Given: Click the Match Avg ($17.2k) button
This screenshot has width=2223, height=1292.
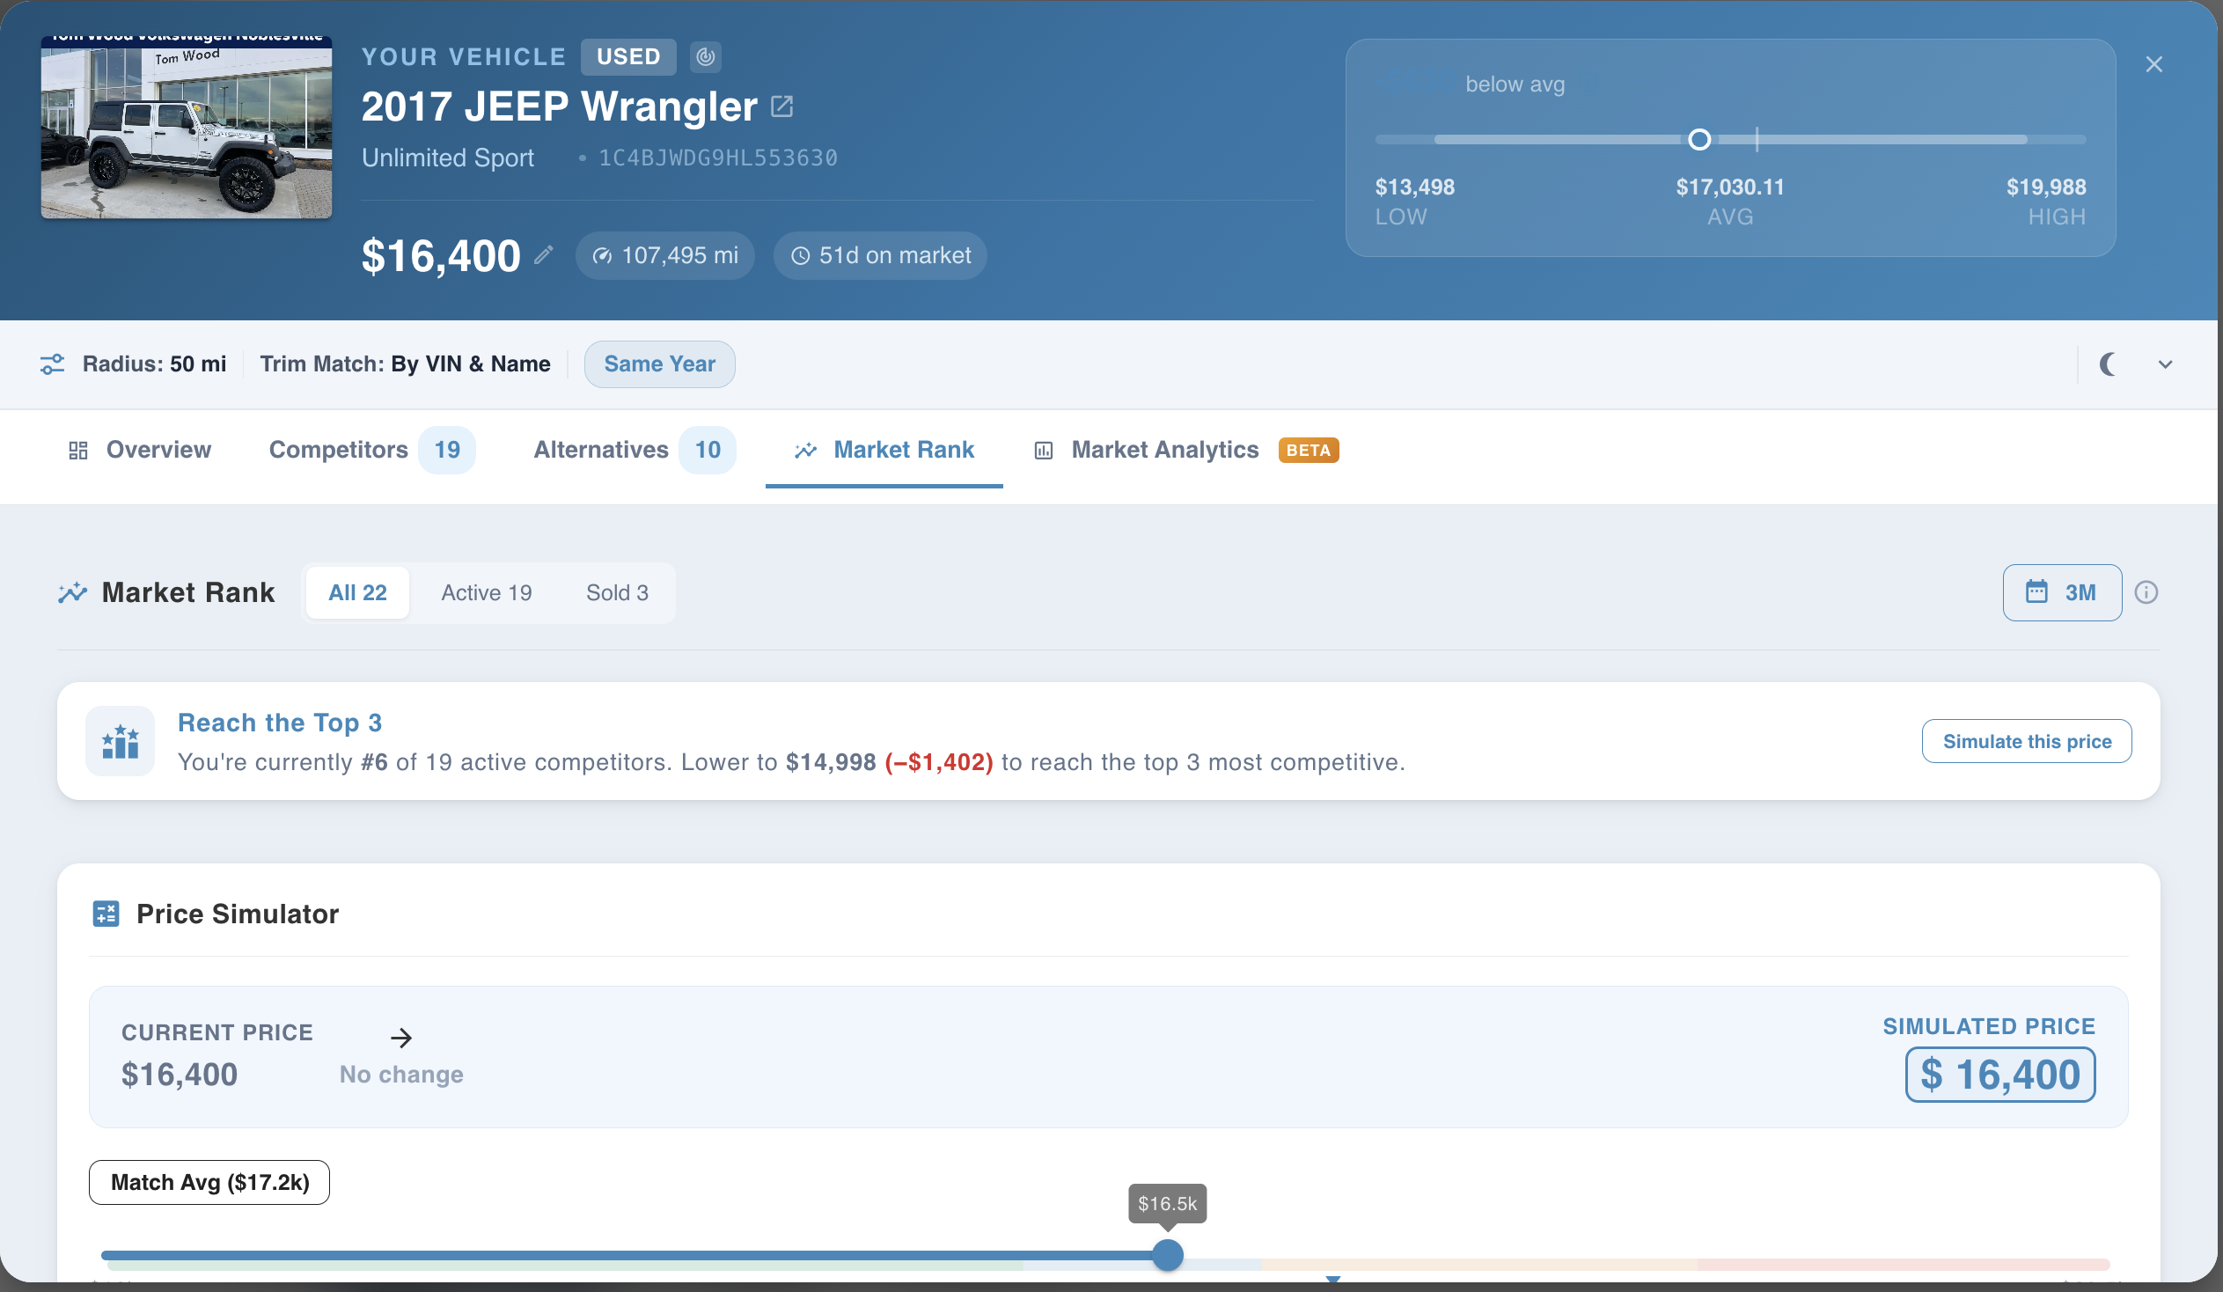Looking at the screenshot, I should [x=209, y=1182].
